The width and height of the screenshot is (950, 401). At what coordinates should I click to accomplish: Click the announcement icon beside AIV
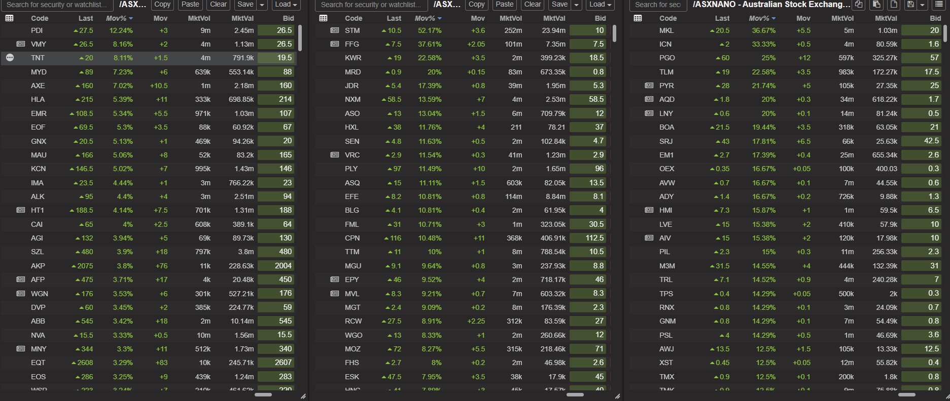pyautogui.click(x=649, y=238)
